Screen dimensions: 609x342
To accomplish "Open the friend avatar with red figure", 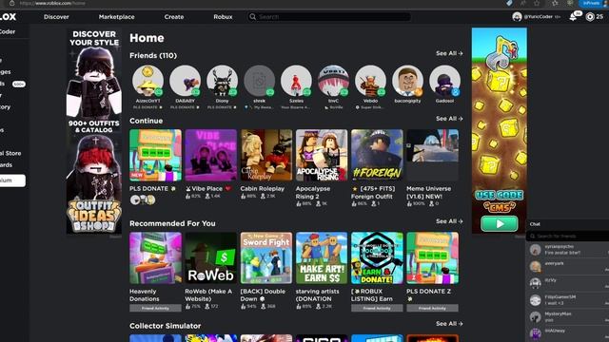I will pos(296,81).
